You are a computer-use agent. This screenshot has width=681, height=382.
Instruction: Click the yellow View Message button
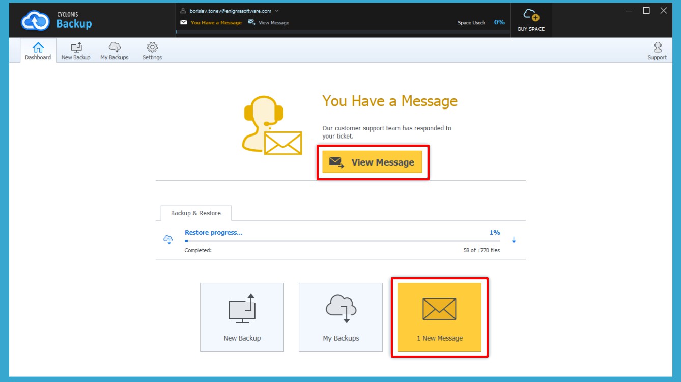coord(372,162)
